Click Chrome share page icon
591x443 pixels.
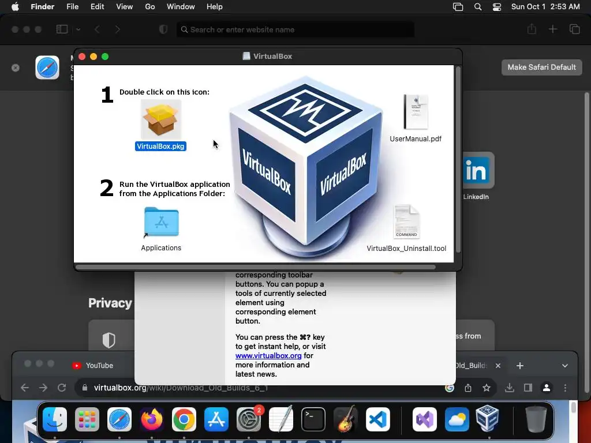tap(468, 388)
